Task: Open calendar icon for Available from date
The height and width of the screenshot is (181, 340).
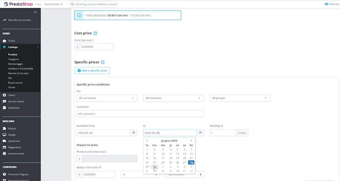Action: (x=134, y=133)
